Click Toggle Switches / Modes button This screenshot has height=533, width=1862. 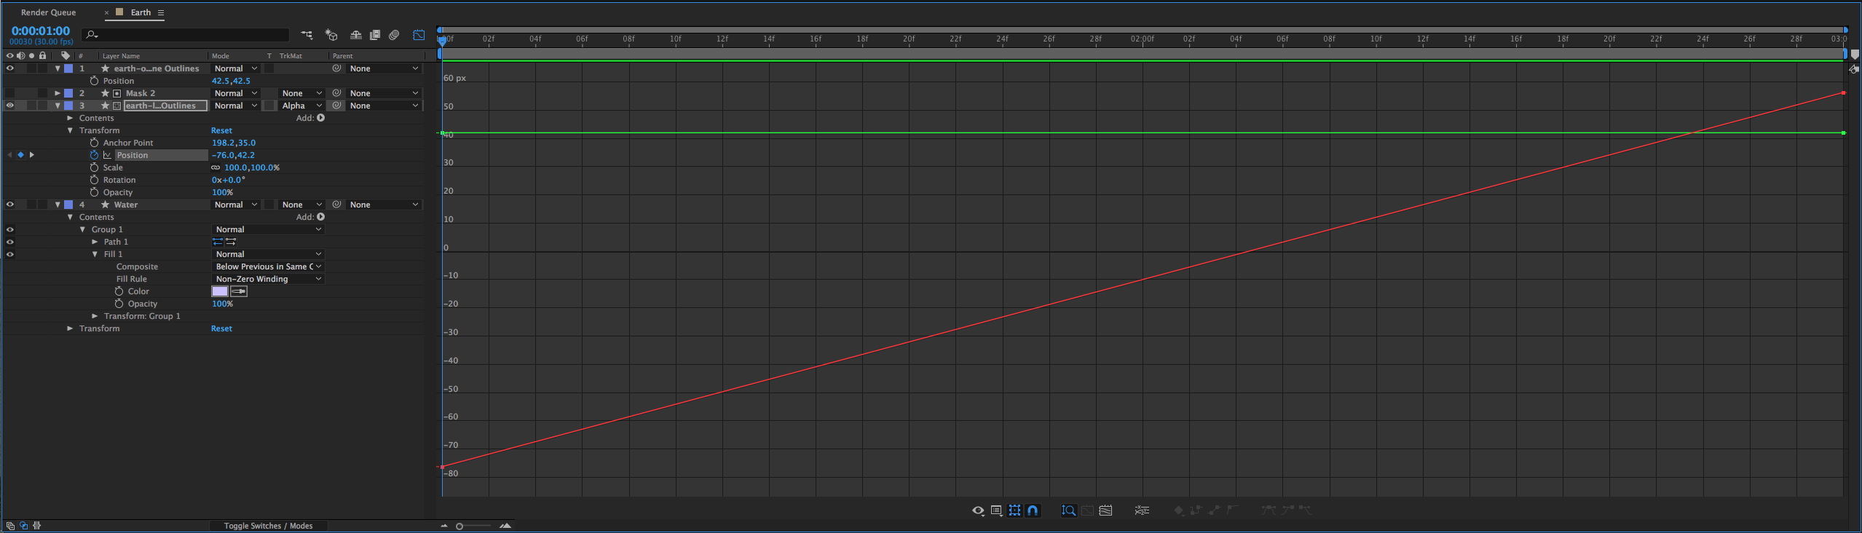click(x=268, y=526)
